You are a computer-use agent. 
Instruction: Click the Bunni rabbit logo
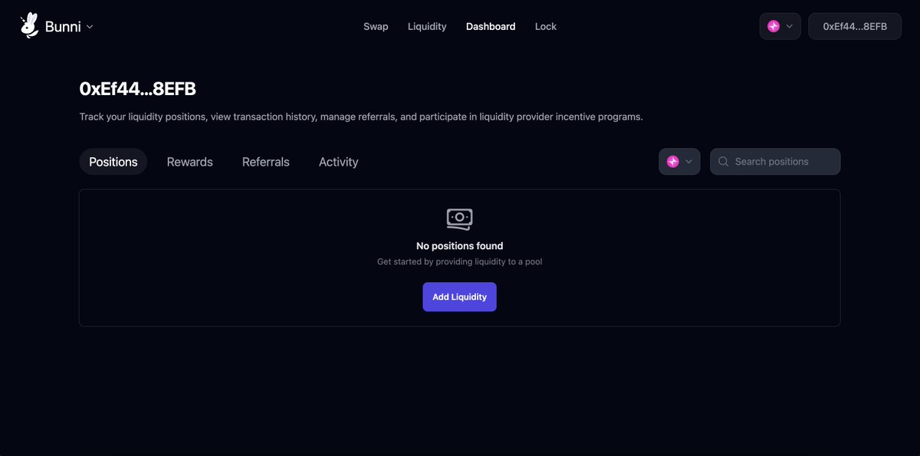pos(29,25)
